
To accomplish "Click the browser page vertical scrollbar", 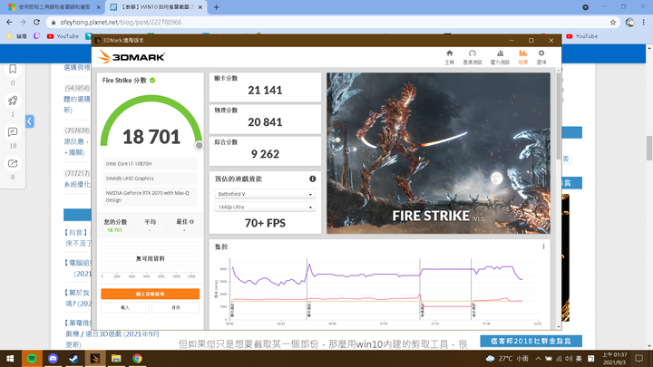I will tap(649, 148).
